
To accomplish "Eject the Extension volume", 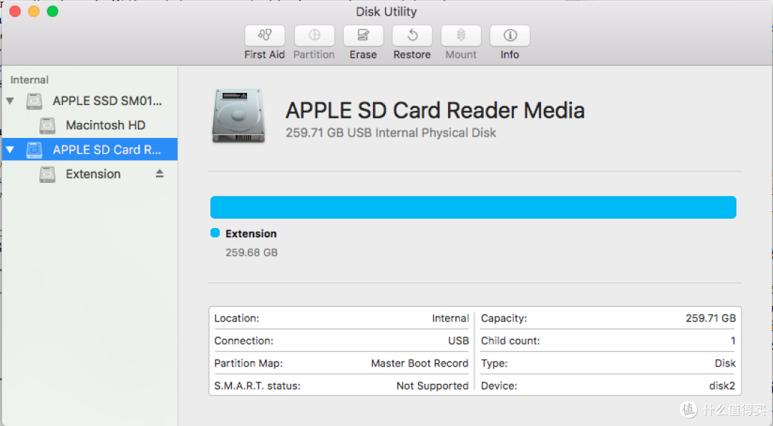I will pyautogui.click(x=159, y=174).
